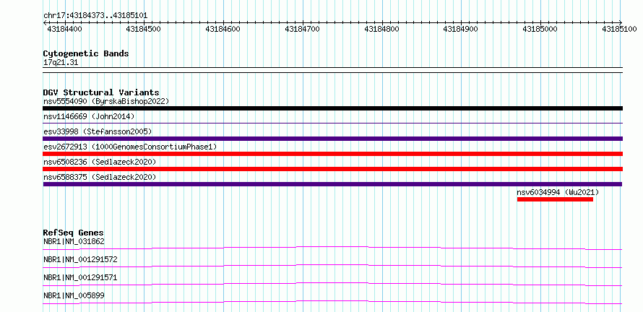Click the magenta line of NBR1|NM_001291572
643x312 pixels.
click(332, 266)
